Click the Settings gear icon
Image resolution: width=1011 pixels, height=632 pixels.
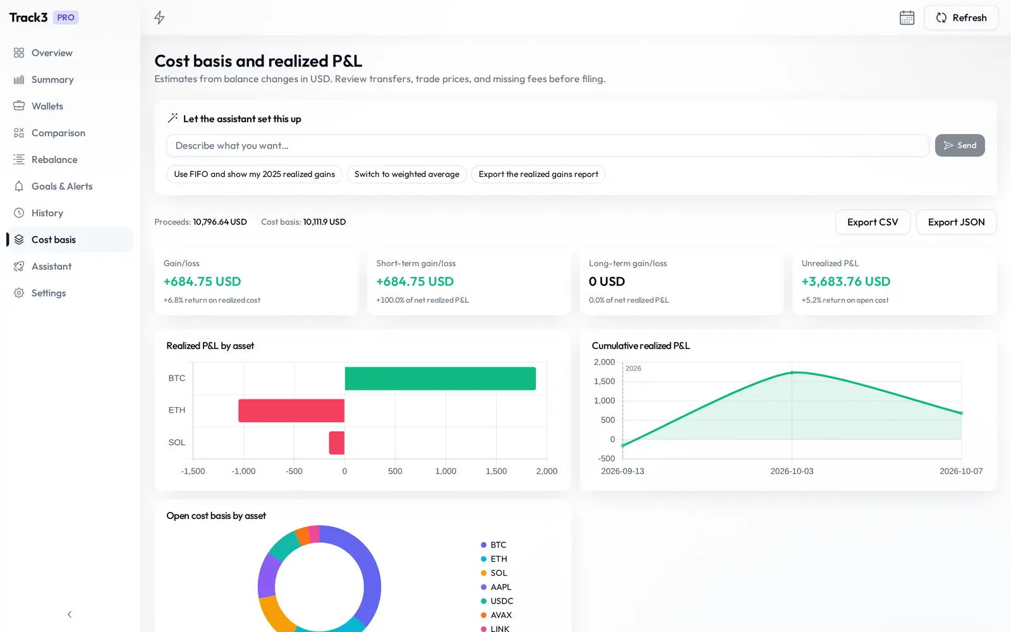(19, 293)
